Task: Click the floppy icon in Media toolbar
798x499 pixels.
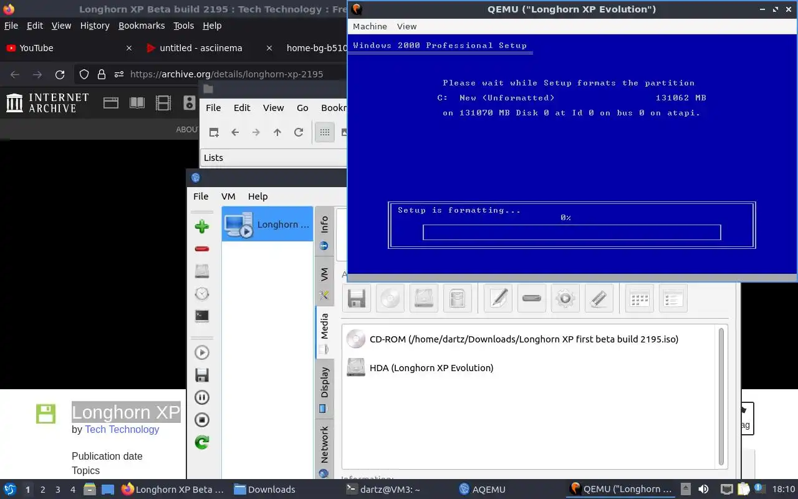Action: click(x=357, y=298)
